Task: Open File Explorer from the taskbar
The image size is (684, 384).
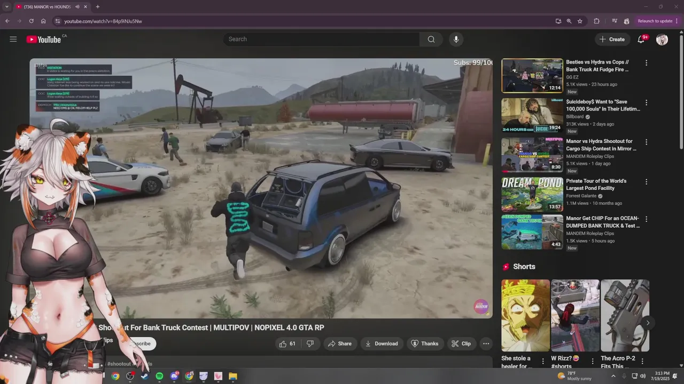Action: coord(233,376)
